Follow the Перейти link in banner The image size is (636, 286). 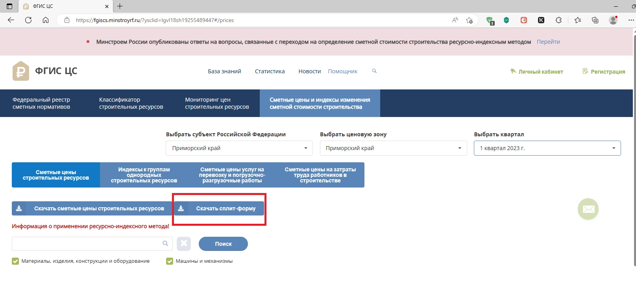(x=548, y=42)
